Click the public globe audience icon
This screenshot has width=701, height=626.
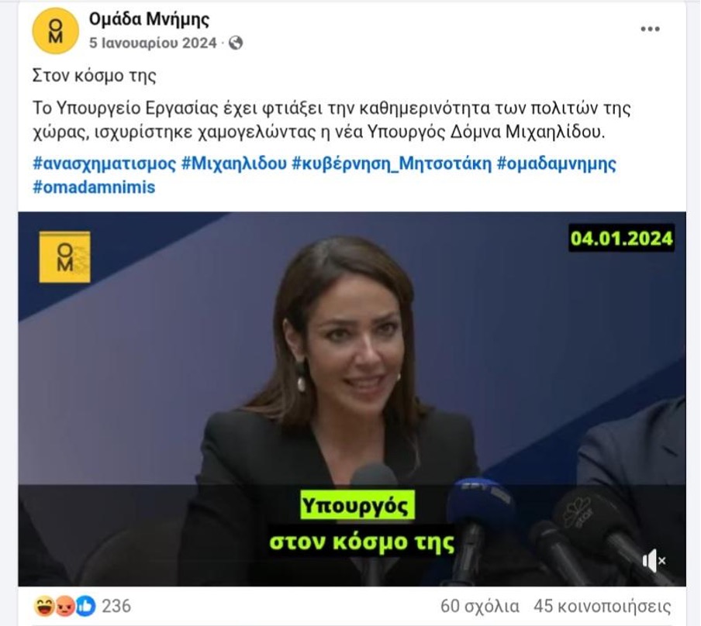(x=236, y=43)
